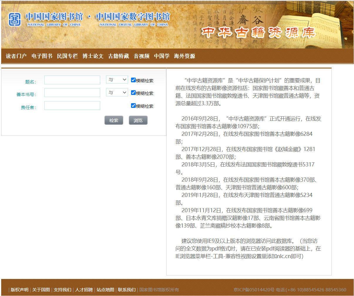354x296 pixels.
Task: Follow the 联系我们 footer link
Action: point(127,290)
